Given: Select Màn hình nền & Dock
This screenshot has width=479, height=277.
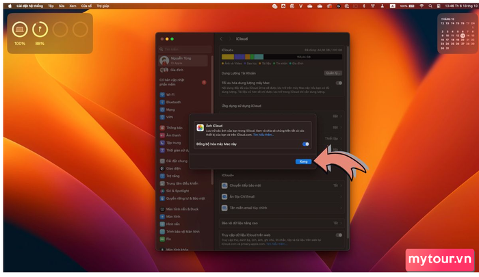Looking at the screenshot, I should [183, 209].
